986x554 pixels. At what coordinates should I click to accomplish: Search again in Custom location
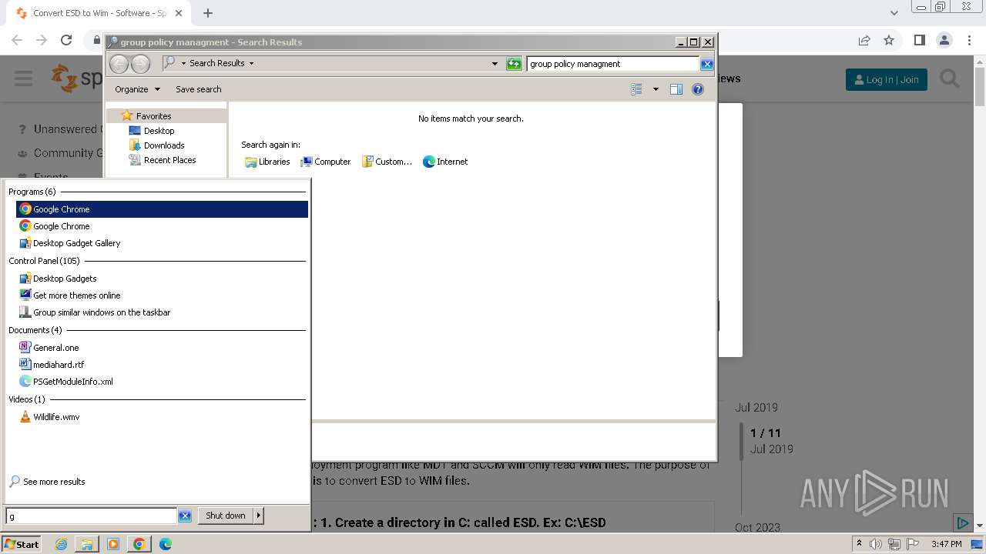click(x=387, y=162)
